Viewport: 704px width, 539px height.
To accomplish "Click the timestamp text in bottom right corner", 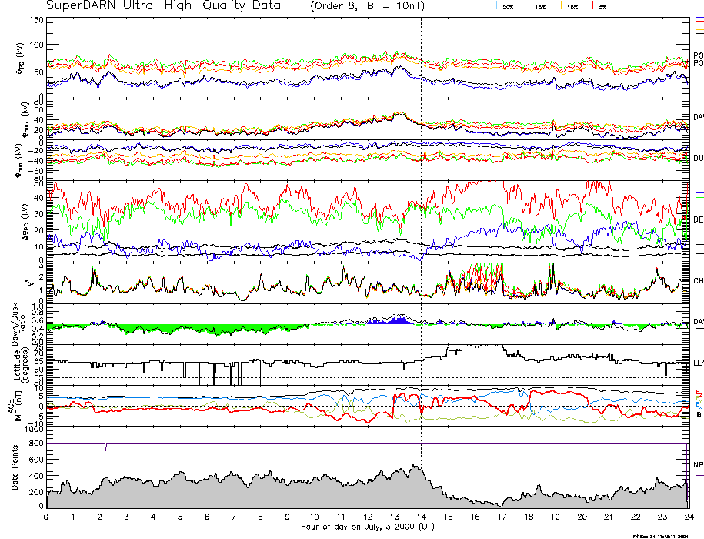I will 661,535.
